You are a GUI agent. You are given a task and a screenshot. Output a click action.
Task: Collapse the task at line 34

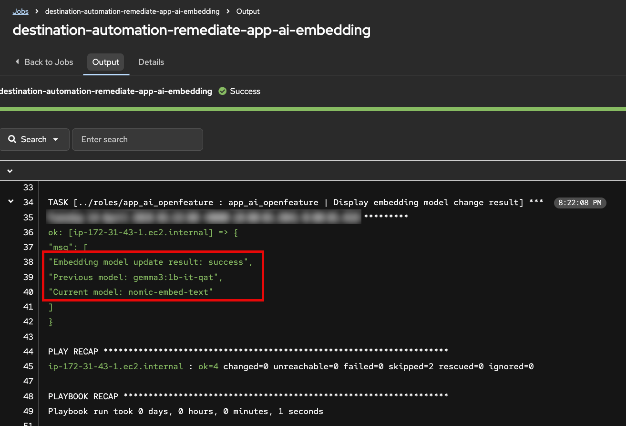pos(10,202)
